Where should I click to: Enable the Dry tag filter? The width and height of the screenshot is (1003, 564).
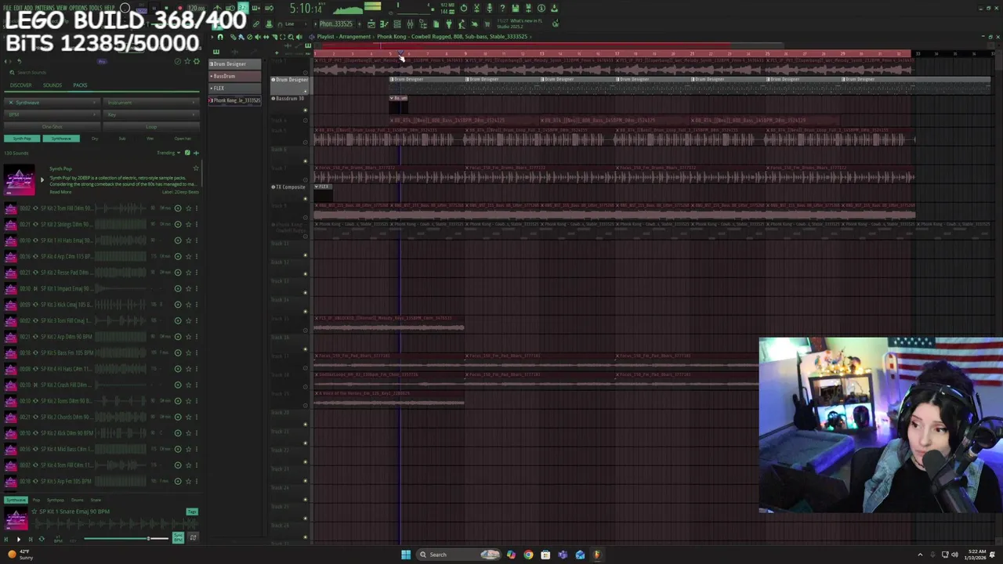(95, 139)
